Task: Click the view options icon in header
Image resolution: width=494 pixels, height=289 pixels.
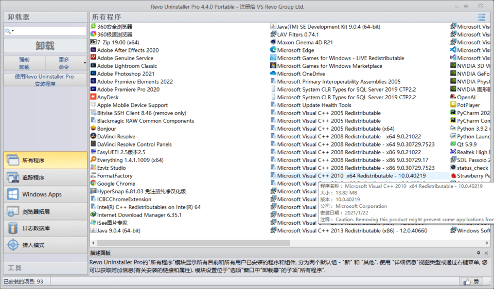Action: [481, 17]
